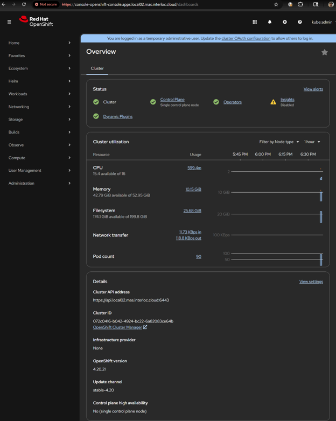336x421 pixels.
Task: Expand the Administration navigation section
Action: pos(39,183)
